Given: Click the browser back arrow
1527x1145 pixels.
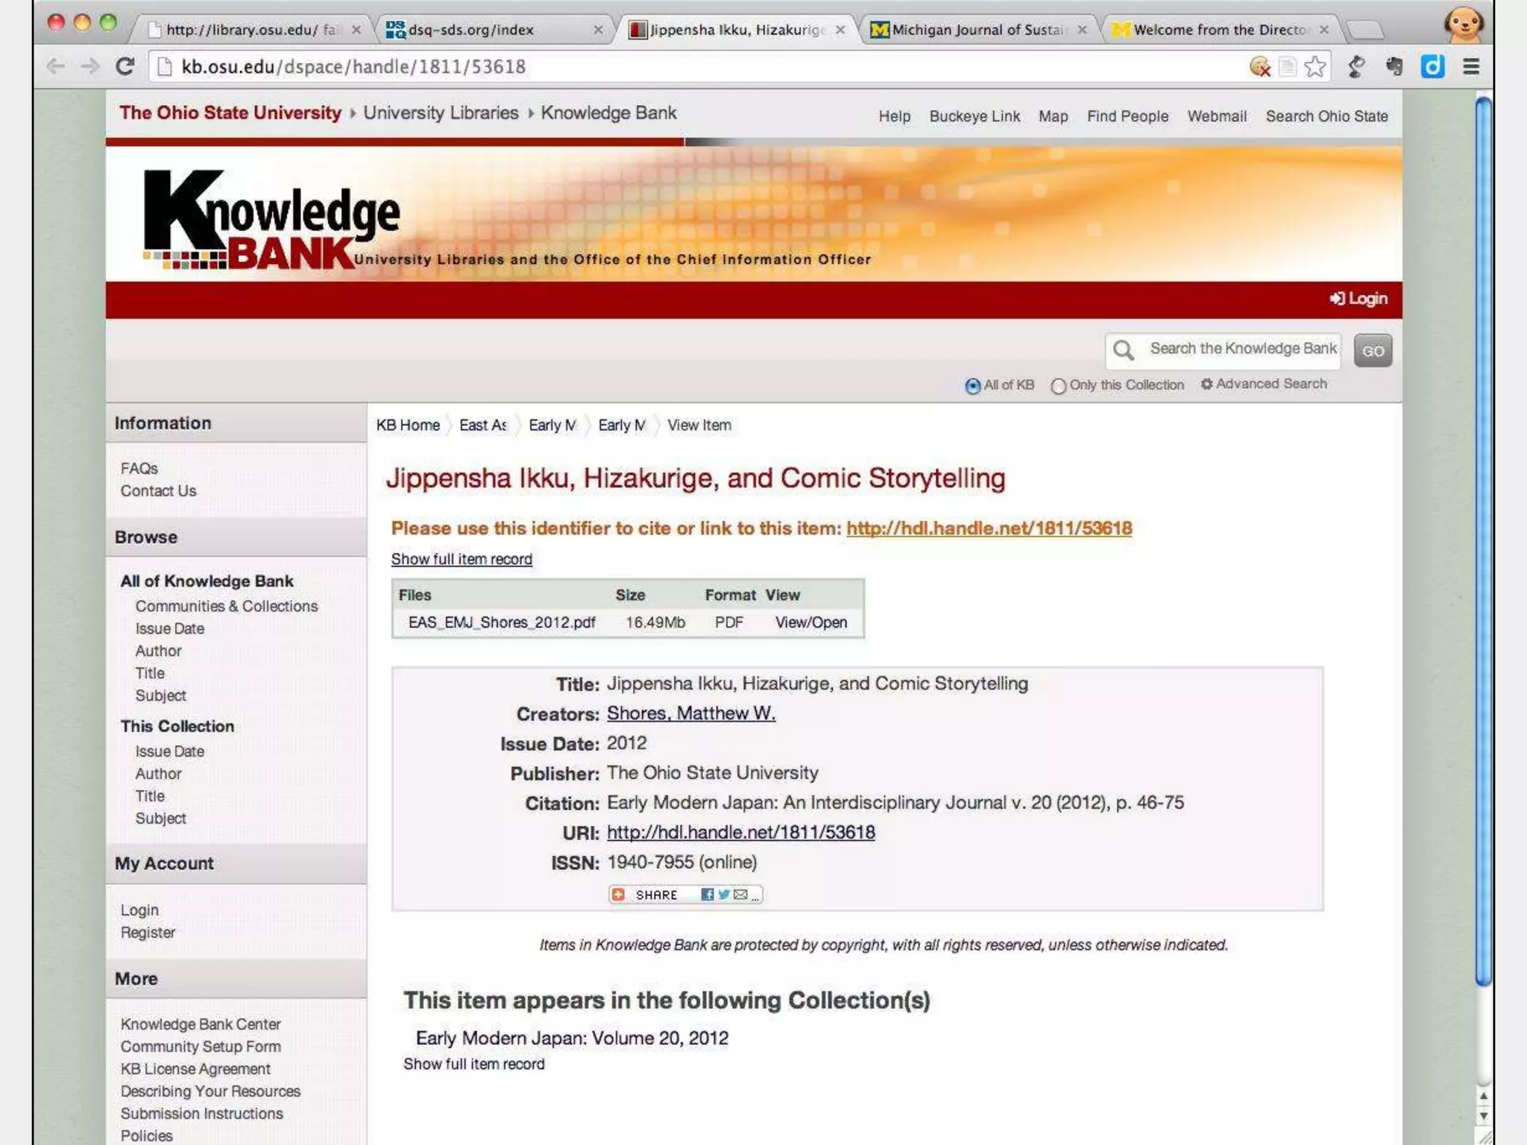Looking at the screenshot, I should 55,67.
